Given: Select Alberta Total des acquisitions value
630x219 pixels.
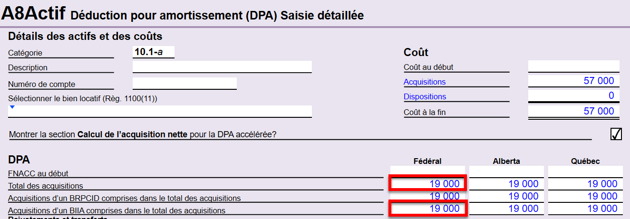Looking at the screenshot, I should pos(507,184).
